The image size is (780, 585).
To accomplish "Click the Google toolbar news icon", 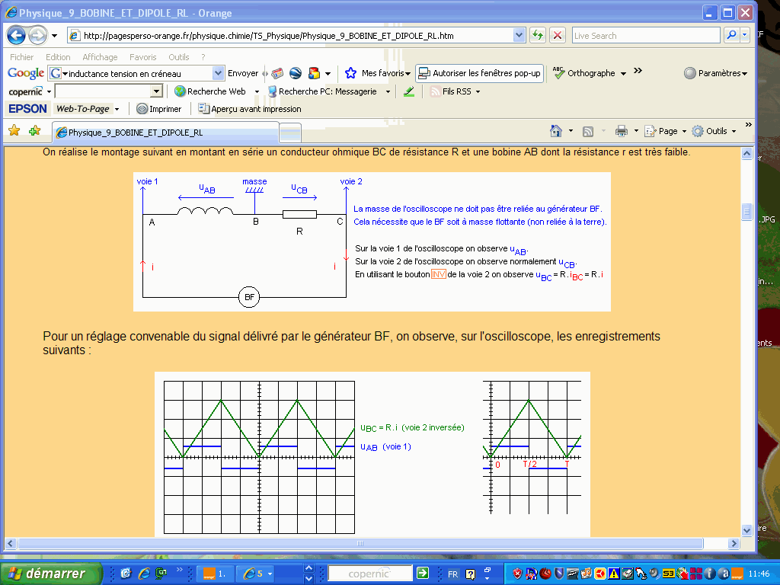I will pyautogui.click(x=277, y=73).
